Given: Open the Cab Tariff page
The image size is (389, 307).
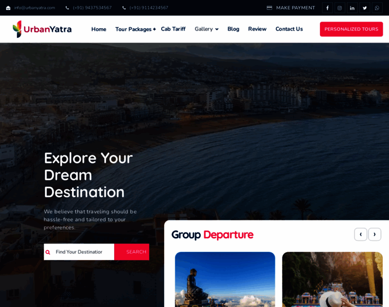Looking at the screenshot, I should click(x=173, y=29).
